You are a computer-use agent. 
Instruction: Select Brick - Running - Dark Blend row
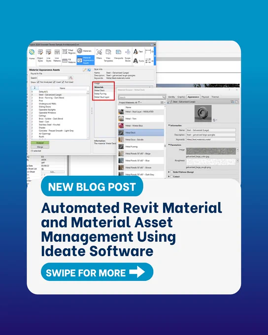tap(59, 98)
